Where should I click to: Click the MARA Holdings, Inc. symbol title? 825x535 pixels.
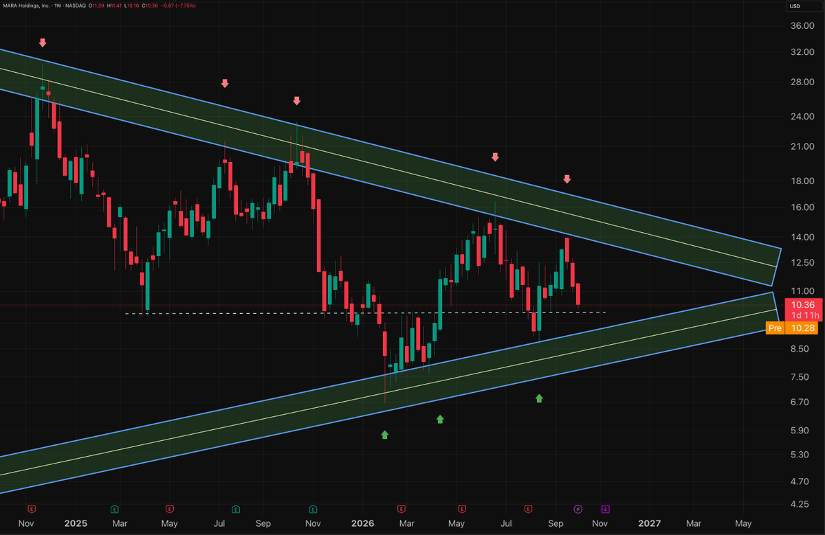click(27, 5)
